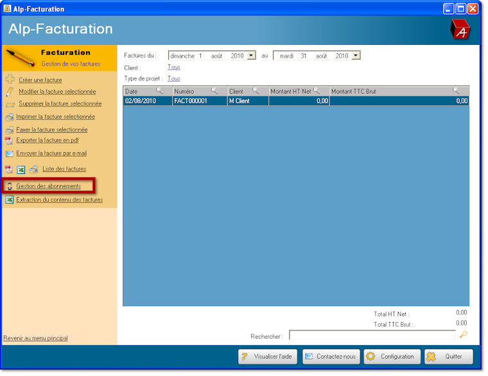Click the magnifier icon in the Date column header
The height and width of the screenshot is (376, 488).
click(160, 91)
